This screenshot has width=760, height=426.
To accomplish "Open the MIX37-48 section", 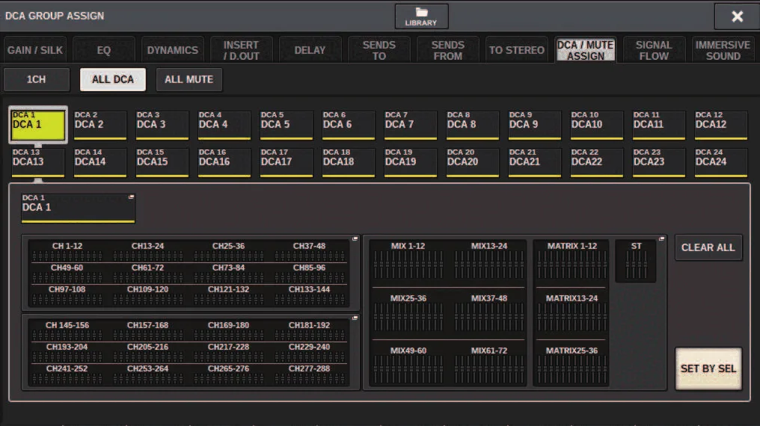I will pyautogui.click(x=489, y=312).
